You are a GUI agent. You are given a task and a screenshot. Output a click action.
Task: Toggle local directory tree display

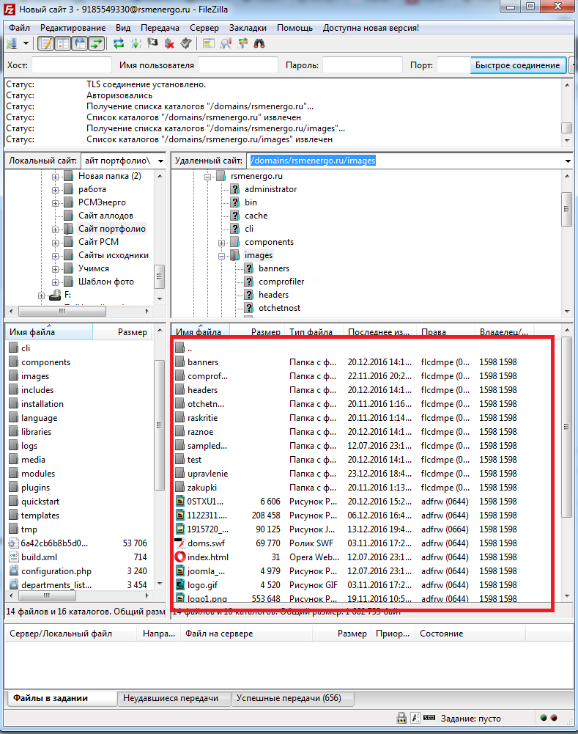coord(63,43)
